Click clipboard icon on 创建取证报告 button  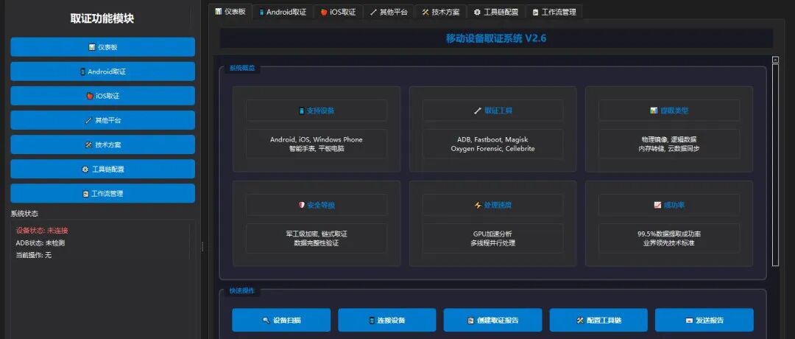(x=471, y=321)
